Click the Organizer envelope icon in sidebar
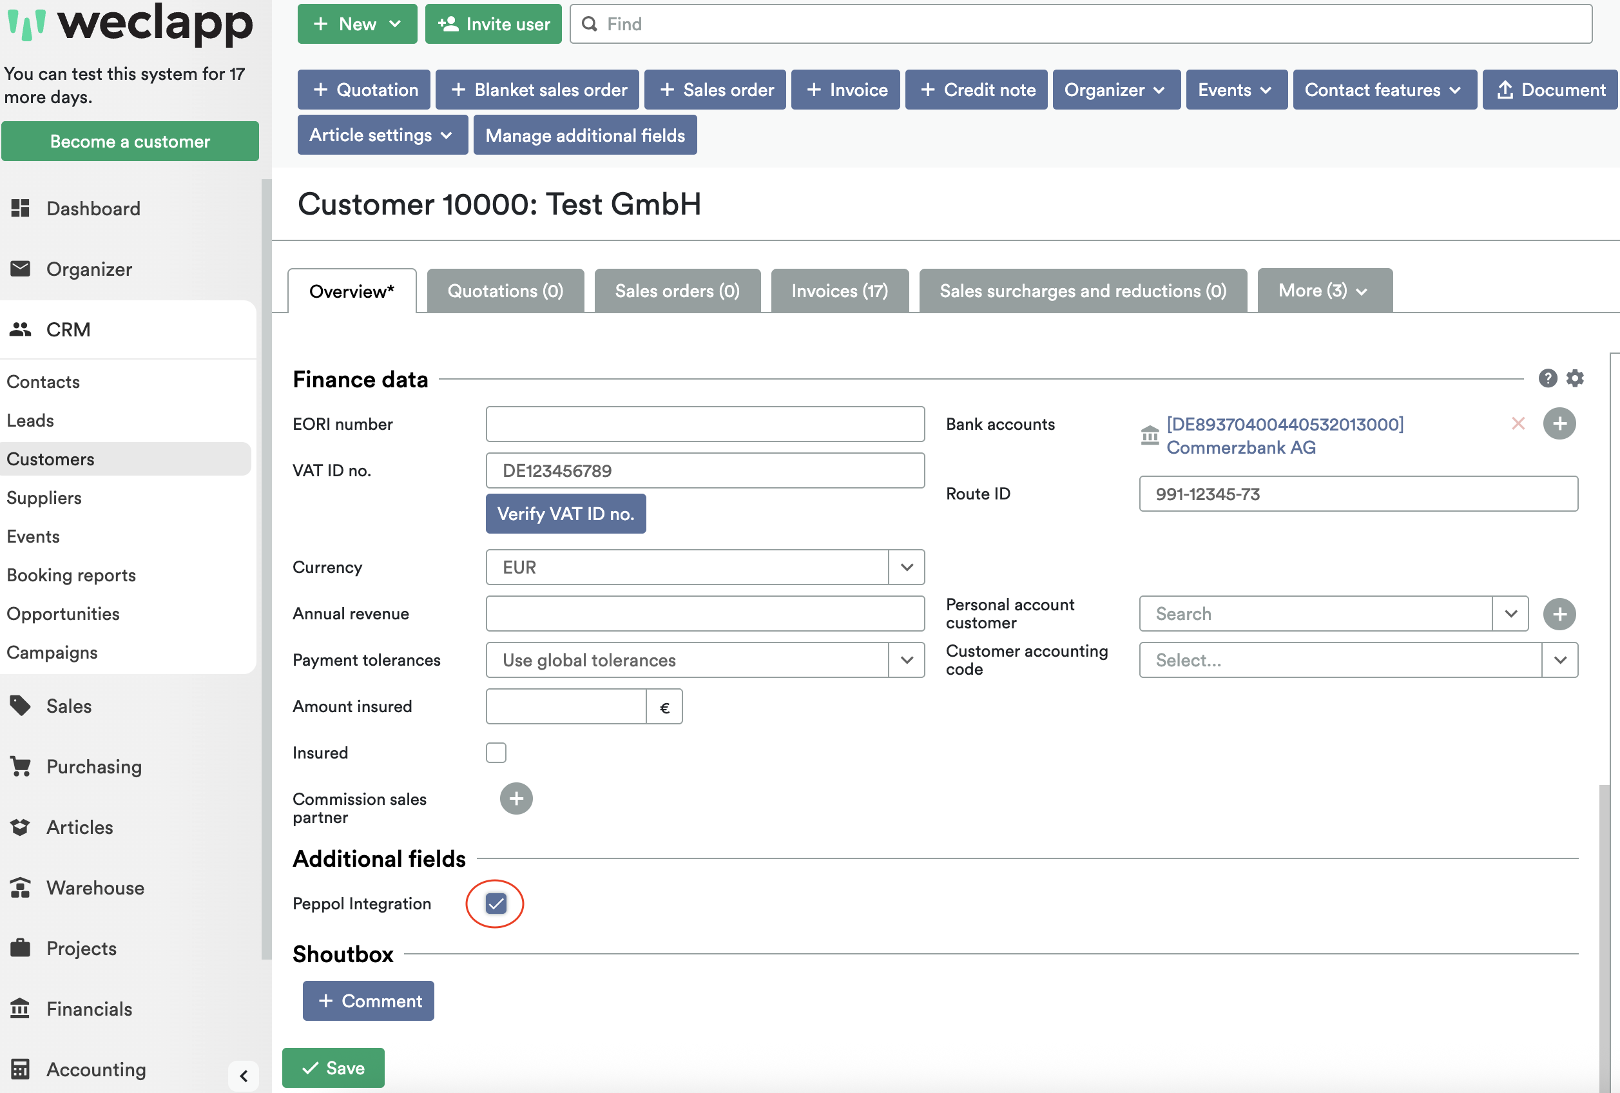Viewport: 1620px width, 1093px height. (x=21, y=269)
